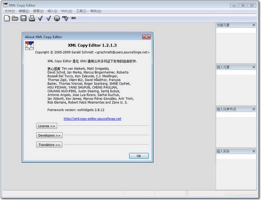261x200 pixels.
Task: Click the Framework version: wxWidgets 2.8.12 text
Action: pyautogui.click(x=76, y=110)
